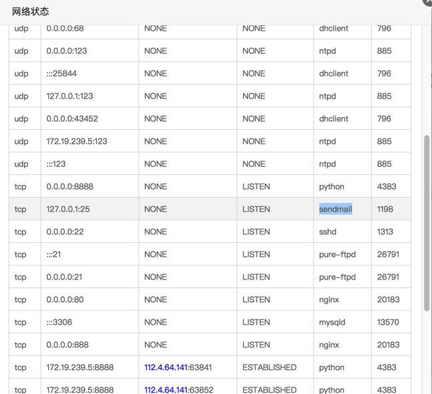Click nginx in the 0.0.0.0:888 row
The height and width of the screenshot is (394, 432).
tap(329, 345)
